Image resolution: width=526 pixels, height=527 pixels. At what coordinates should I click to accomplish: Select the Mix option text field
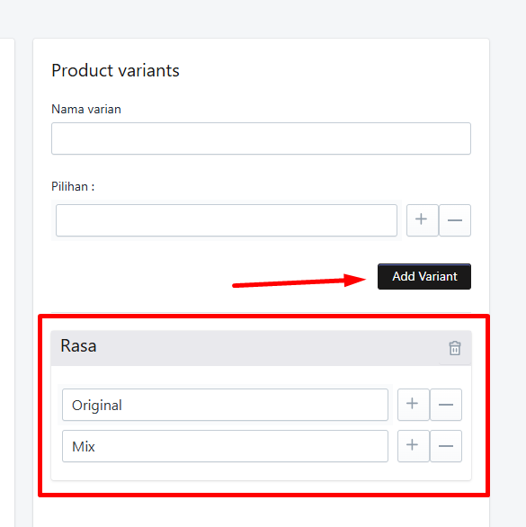(225, 446)
